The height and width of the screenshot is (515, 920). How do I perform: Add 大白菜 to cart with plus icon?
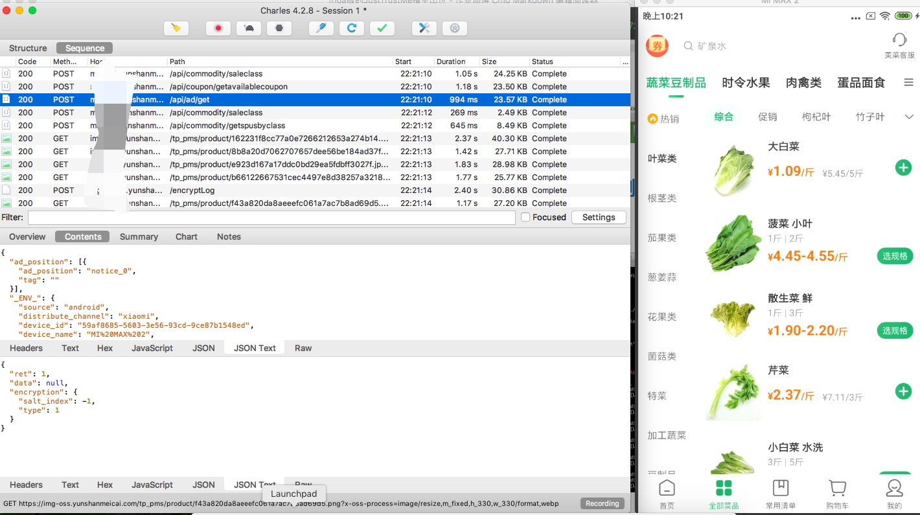pyautogui.click(x=903, y=168)
